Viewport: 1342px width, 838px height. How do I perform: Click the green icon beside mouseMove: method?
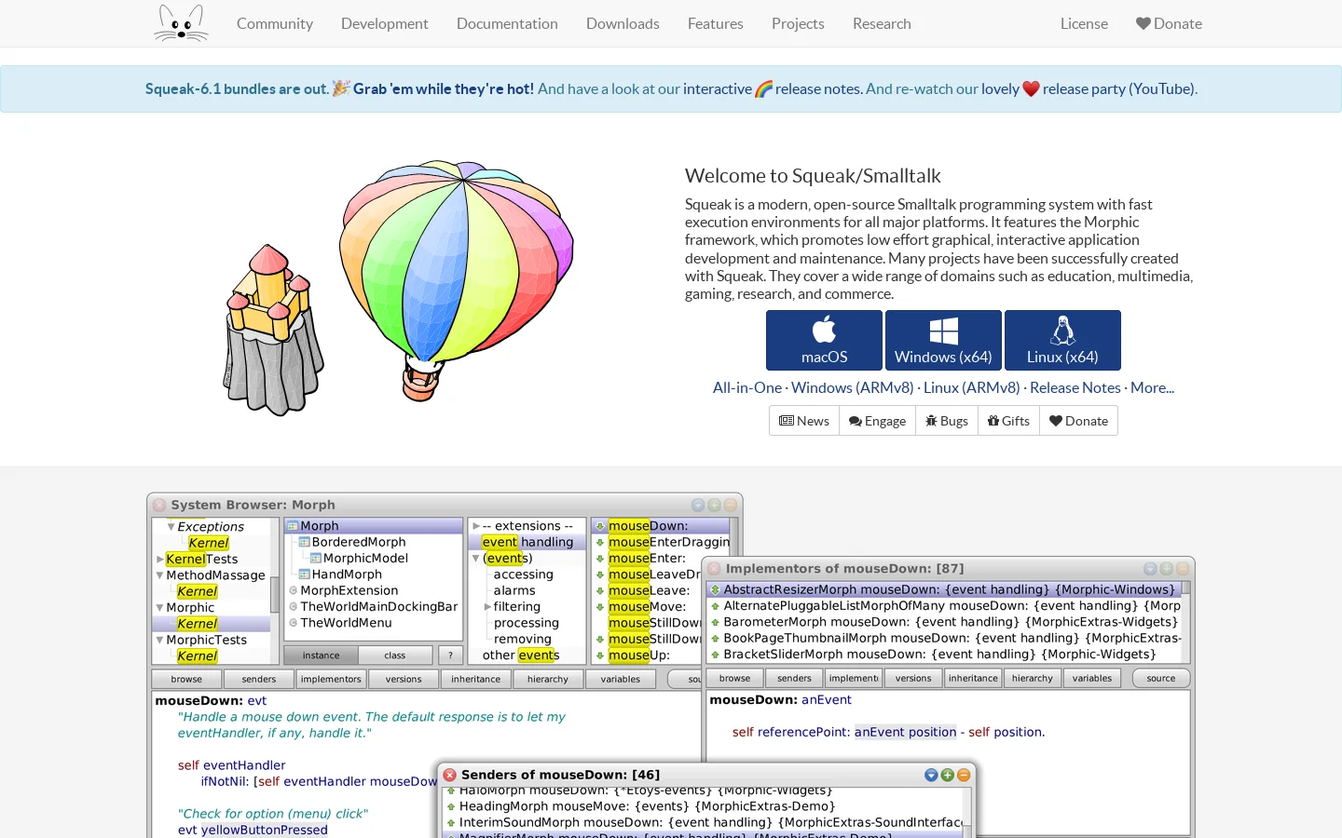tap(600, 607)
